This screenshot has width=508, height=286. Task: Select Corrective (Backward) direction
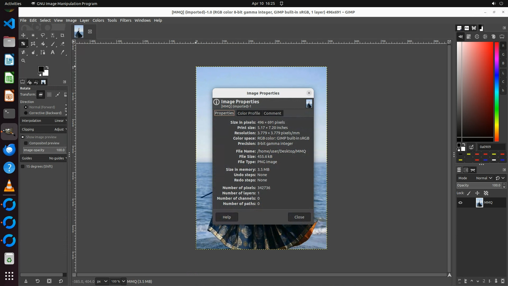[x=26, y=113]
